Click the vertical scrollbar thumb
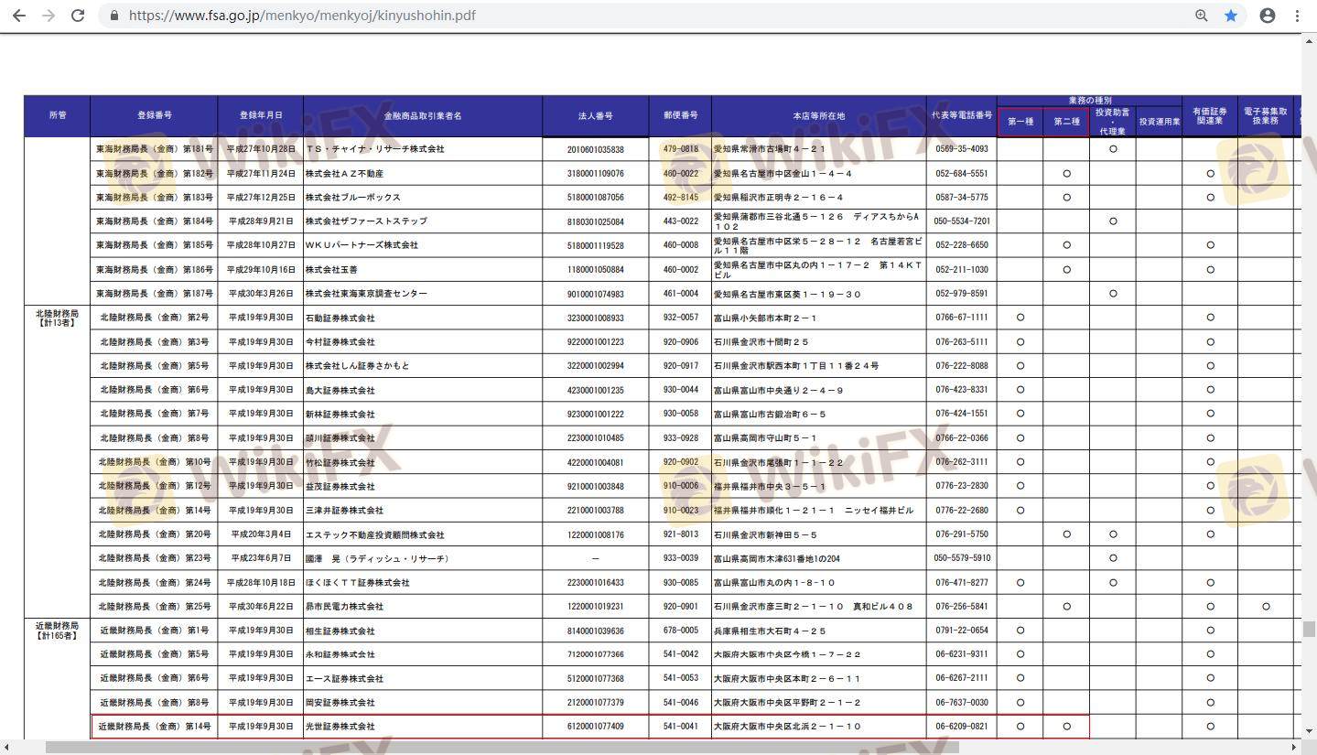This screenshot has height=755, width=1317. pos(1309,629)
